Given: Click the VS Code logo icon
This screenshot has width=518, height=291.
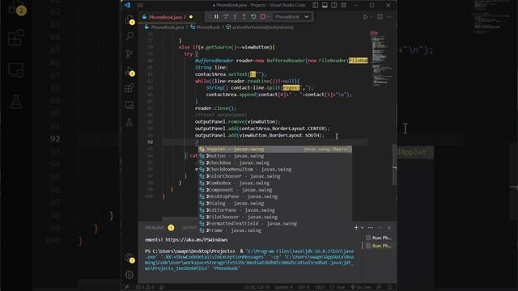Looking at the screenshot, I should [x=127, y=6].
